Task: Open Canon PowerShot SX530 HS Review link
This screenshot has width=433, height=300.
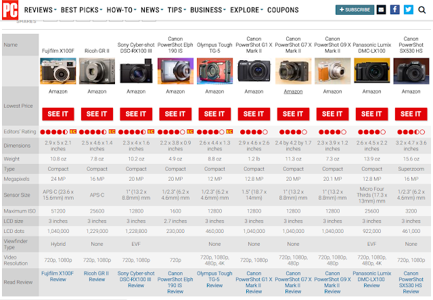Action: pyautogui.click(x=411, y=282)
